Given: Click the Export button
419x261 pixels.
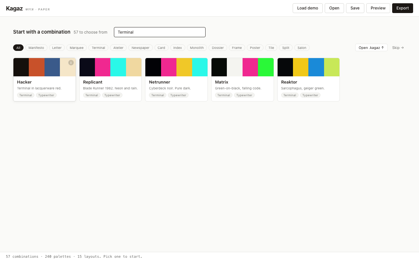Looking at the screenshot, I should [402, 8].
